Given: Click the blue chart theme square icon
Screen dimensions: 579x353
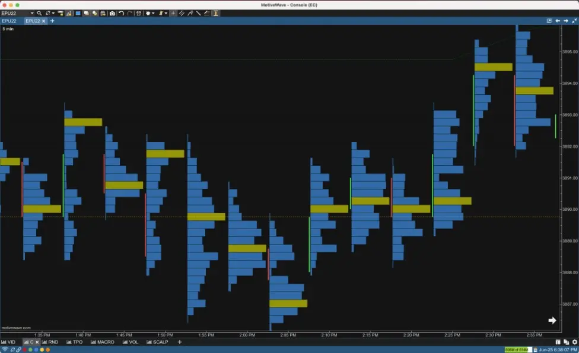Looking at the screenshot, I should 78,13.
